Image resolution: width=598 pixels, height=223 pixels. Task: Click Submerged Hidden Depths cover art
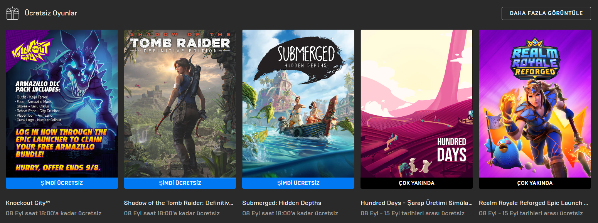pyautogui.click(x=298, y=104)
